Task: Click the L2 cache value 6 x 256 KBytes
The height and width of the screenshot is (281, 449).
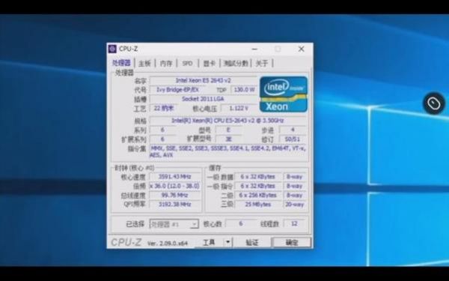Action: pos(257,195)
